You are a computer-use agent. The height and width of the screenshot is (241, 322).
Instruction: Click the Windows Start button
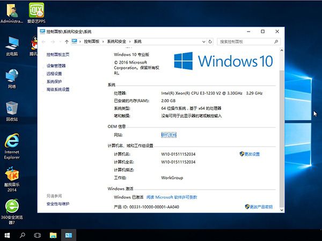click(x=8, y=235)
